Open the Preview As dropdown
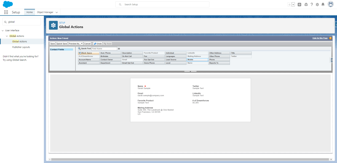Viewport: 337px width, 163px height. pyautogui.click(x=75, y=43)
